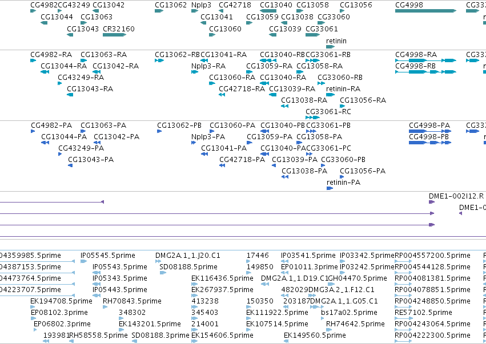The height and width of the screenshot is (344, 486).
Task: Click the CG4998 gene label
Action: (x=409, y=5)
